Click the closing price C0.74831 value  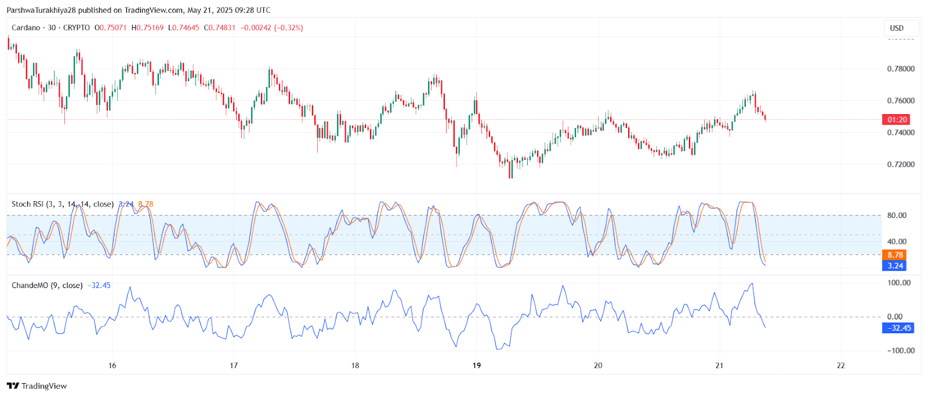coord(220,28)
